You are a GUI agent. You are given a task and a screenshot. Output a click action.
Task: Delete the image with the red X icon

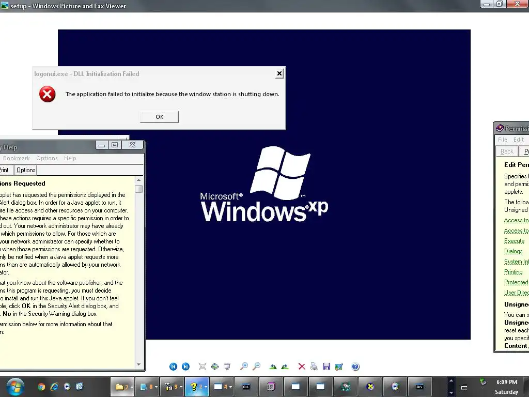(302, 367)
